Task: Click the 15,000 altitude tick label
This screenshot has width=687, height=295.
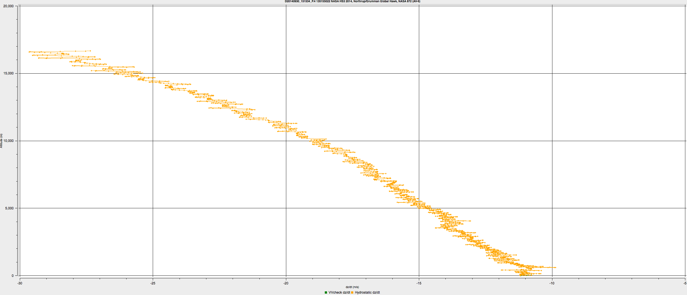Action: (8, 73)
